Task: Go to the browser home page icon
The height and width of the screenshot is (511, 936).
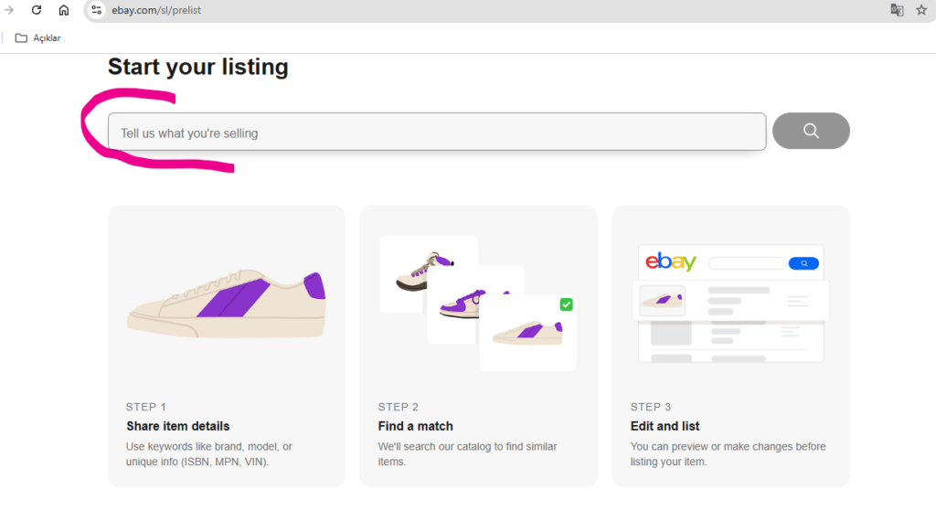Action: [x=64, y=10]
